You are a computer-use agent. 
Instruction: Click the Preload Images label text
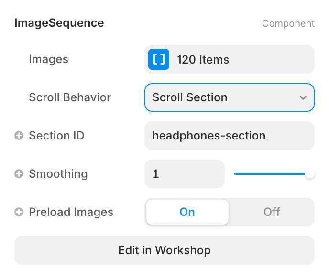(x=71, y=212)
